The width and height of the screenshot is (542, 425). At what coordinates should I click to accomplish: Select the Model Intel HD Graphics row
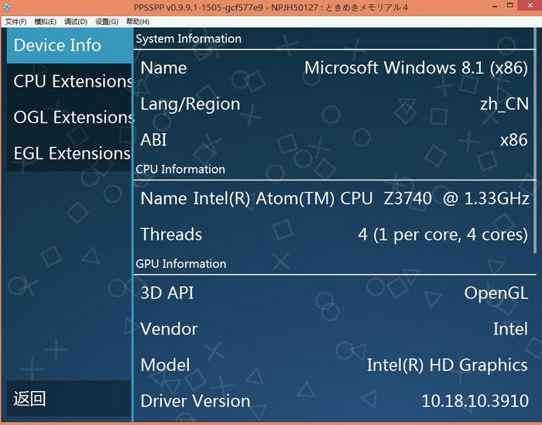(334, 365)
